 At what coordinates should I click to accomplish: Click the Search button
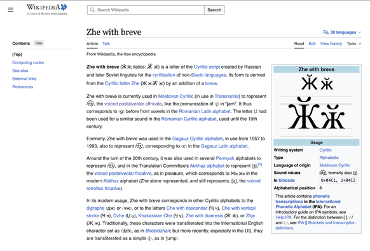(214, 10)
